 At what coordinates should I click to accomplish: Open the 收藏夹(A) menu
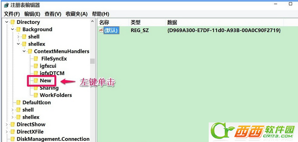pyautogui.click(x=76, y=14)
